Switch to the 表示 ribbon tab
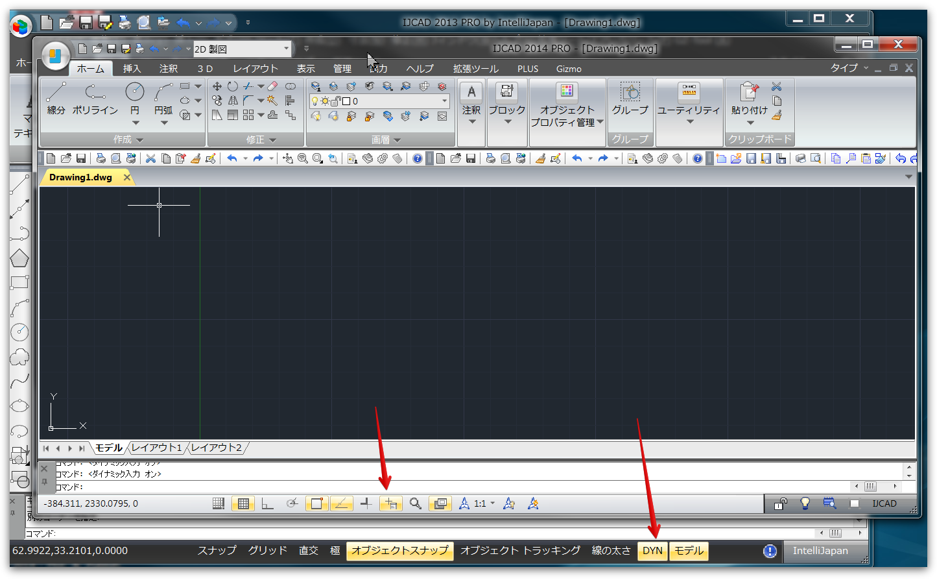The height and width of the screenshot is (580, 937). click(x=306, y=68)
